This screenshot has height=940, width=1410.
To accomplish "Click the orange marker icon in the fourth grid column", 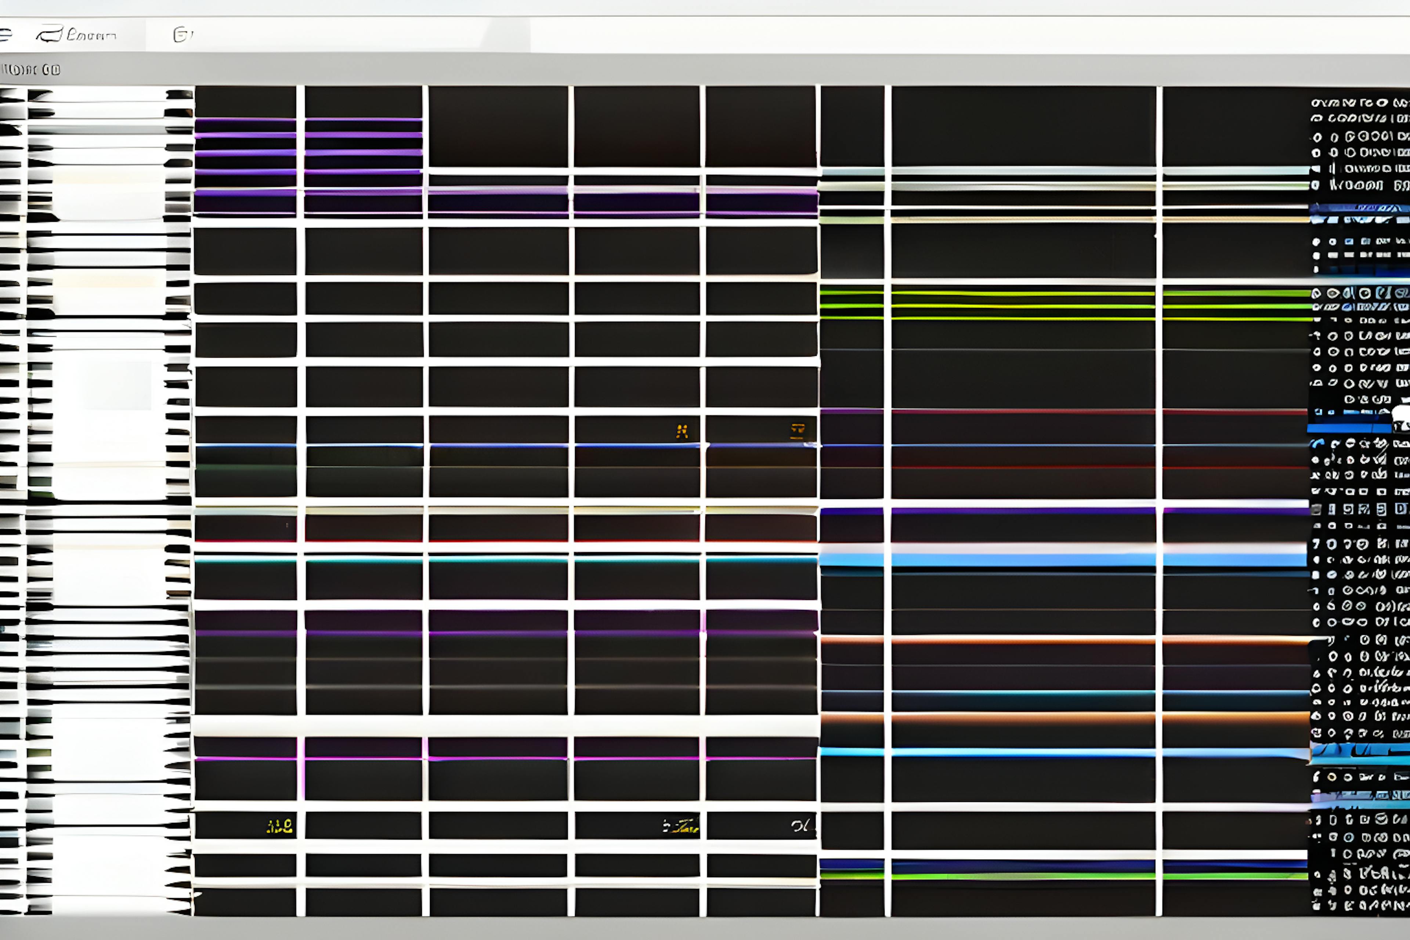I will [681, 431].
